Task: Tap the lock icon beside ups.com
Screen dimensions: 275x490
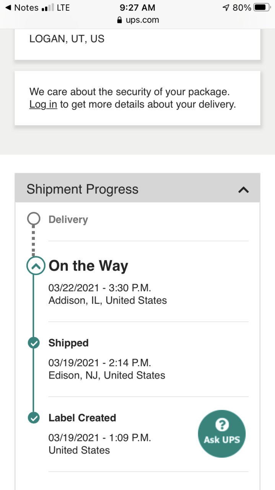Action: (x=120, y=20)
